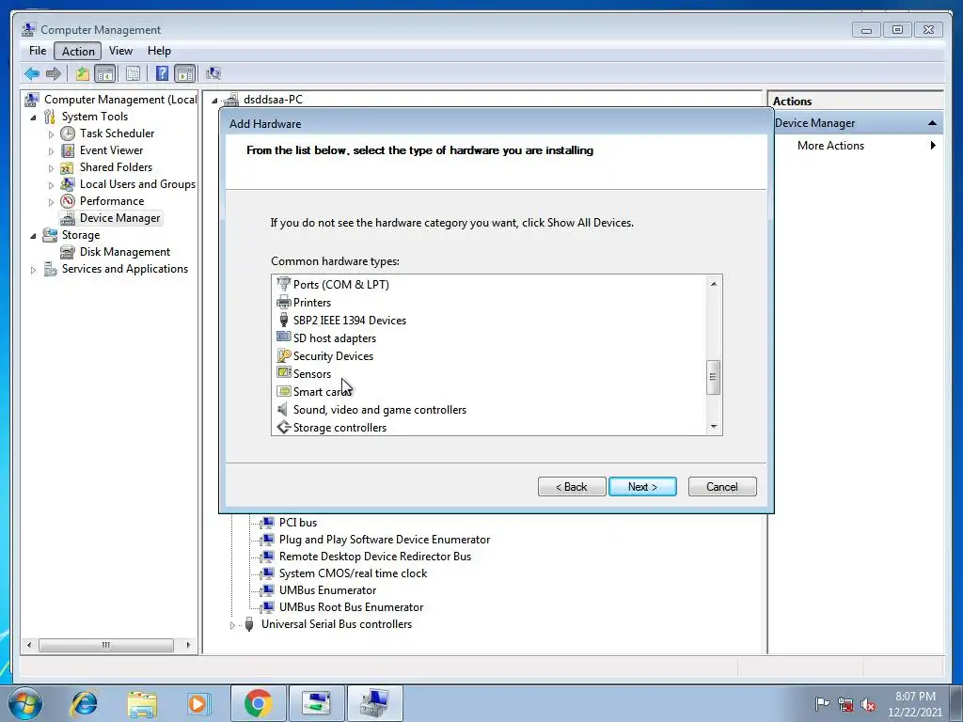Expand the Event Viewer node arrow

point(51,151)
